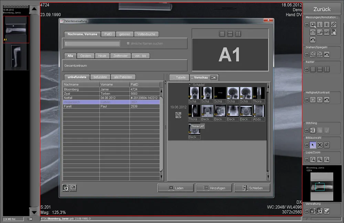Click the first sun icon in Helligkeit/Kontrast
This screenshot has height=223, width=344.
pyautogui.click(x=313, y=100)
